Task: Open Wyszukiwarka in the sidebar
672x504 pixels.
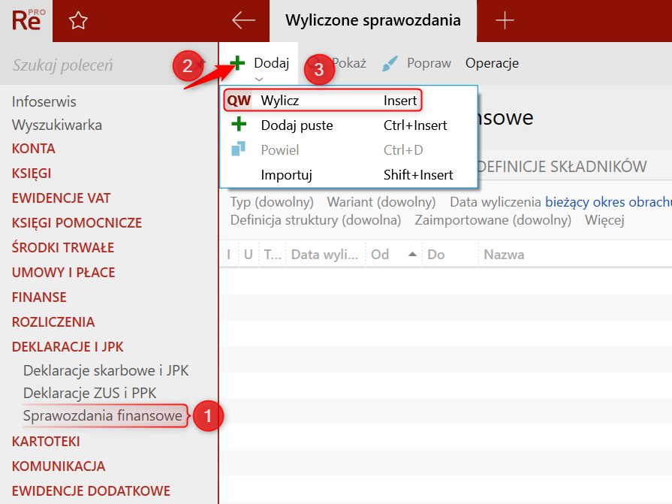Action: [56, 125]
